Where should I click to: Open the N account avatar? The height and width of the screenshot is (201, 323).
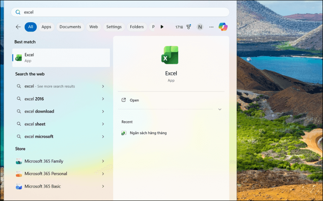[200, 27]
